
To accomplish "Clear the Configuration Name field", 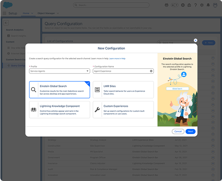I will 151,71.
